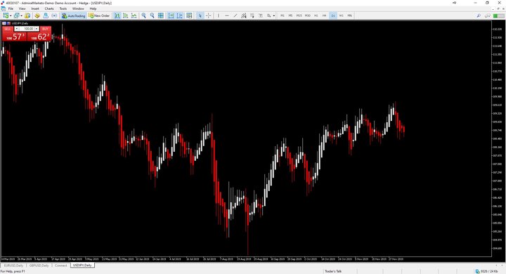The width and height of the screenshot is (506, 274).
Task: Select the Crosshair tool
Action: pos(209,15)
